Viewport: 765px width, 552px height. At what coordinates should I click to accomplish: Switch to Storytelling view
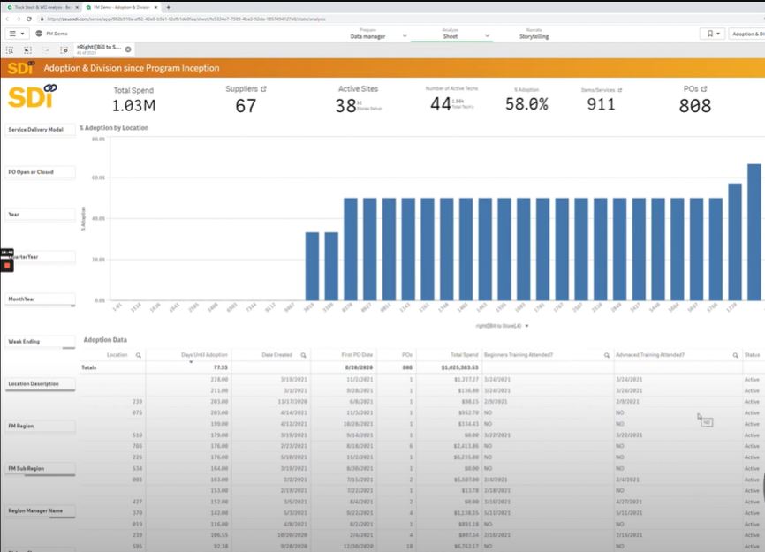pyautogui.click(x=537, y=35)
